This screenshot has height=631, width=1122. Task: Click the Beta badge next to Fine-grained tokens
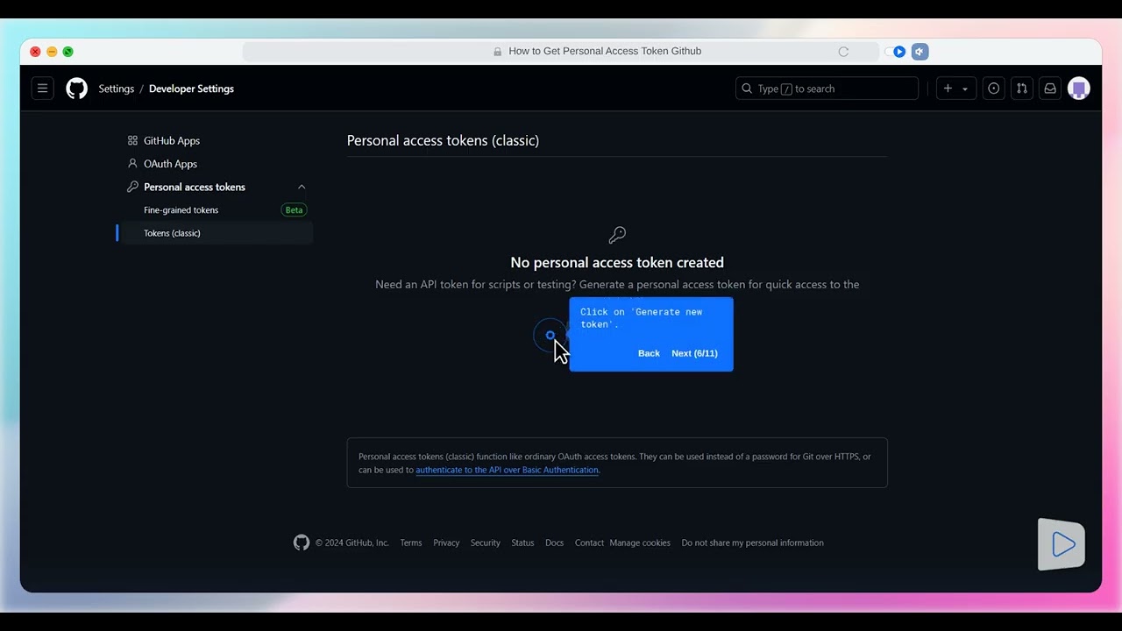[x=294, y=210]
